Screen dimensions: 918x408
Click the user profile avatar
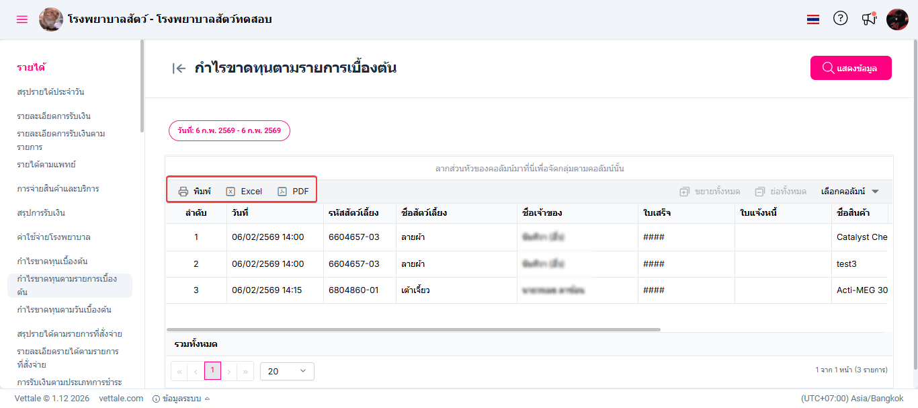point(897,19)
